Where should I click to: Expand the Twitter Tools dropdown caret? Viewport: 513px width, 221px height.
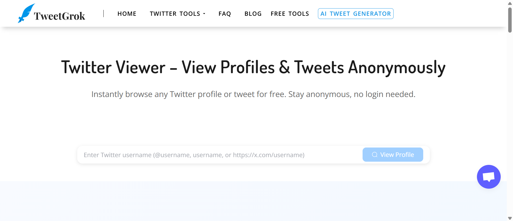tap(204, 14)
